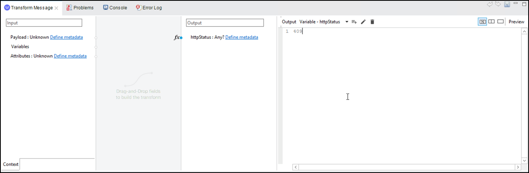This screenshot has width=529, height=173.
Task: Switch to two-column source view
Action: (491, 22)
